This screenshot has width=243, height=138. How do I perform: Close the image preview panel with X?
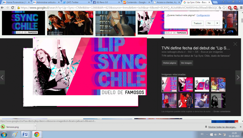coord(235,44)
